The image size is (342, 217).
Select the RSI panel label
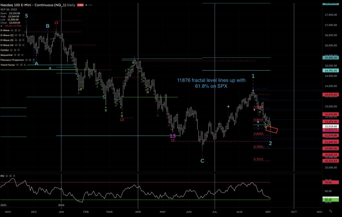(2, 176)
